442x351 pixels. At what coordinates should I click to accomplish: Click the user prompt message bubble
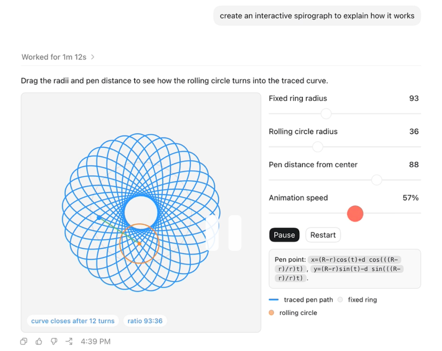317,16
